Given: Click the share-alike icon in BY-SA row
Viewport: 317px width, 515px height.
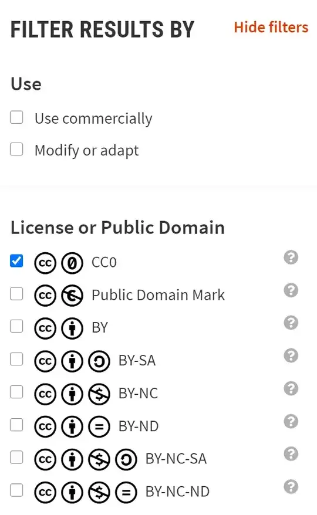Looking at the screenshot, I should 99,361.
